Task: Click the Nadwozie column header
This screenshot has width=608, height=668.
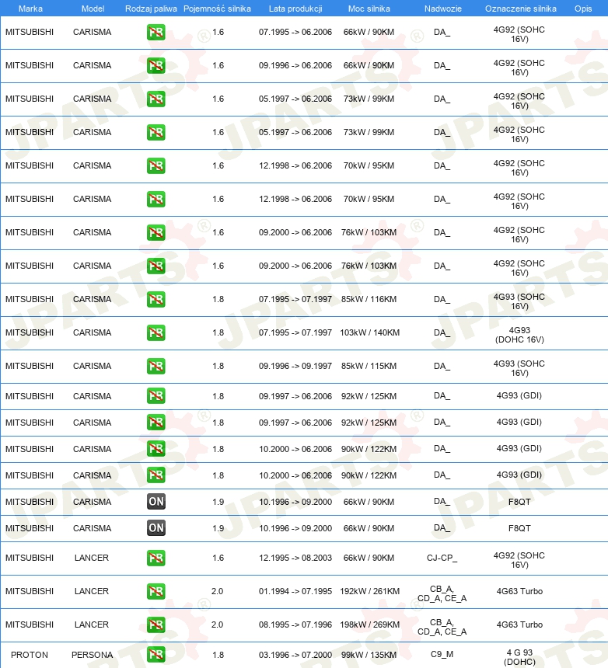Action: [x=443, y=9]
